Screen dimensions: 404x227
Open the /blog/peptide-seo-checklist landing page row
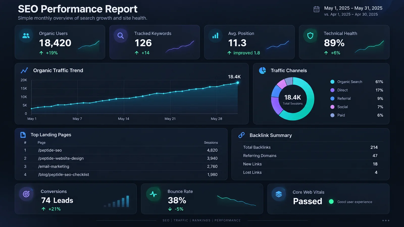121,174
